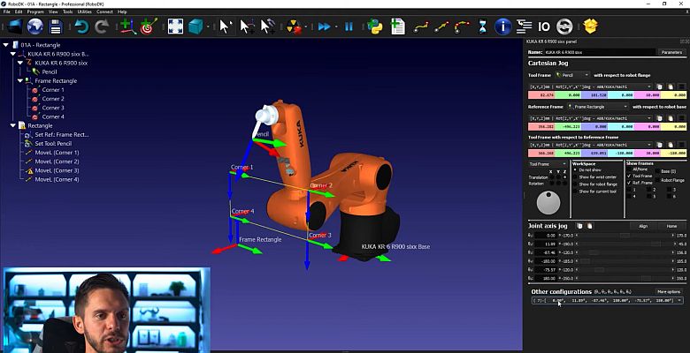Select the isometric view cube icon
The height and width of the screenshot is (353, 690).
coord(195,26)
